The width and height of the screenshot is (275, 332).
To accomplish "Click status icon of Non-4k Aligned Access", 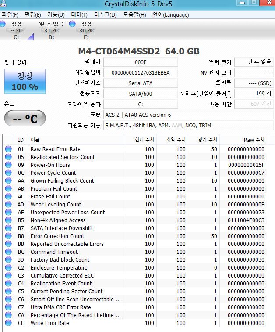I will (x=8, y=220).
